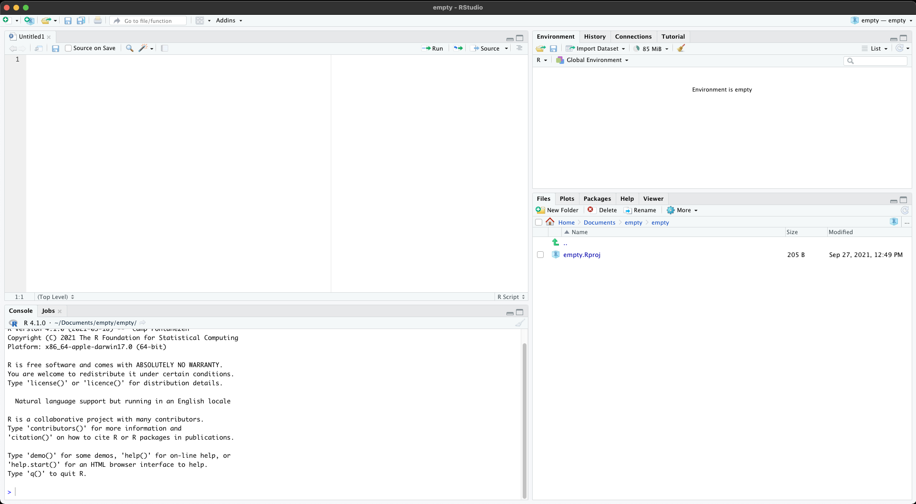Click the compile report notebook icon
Screen dimensions: 916x504
coord(165,48)
